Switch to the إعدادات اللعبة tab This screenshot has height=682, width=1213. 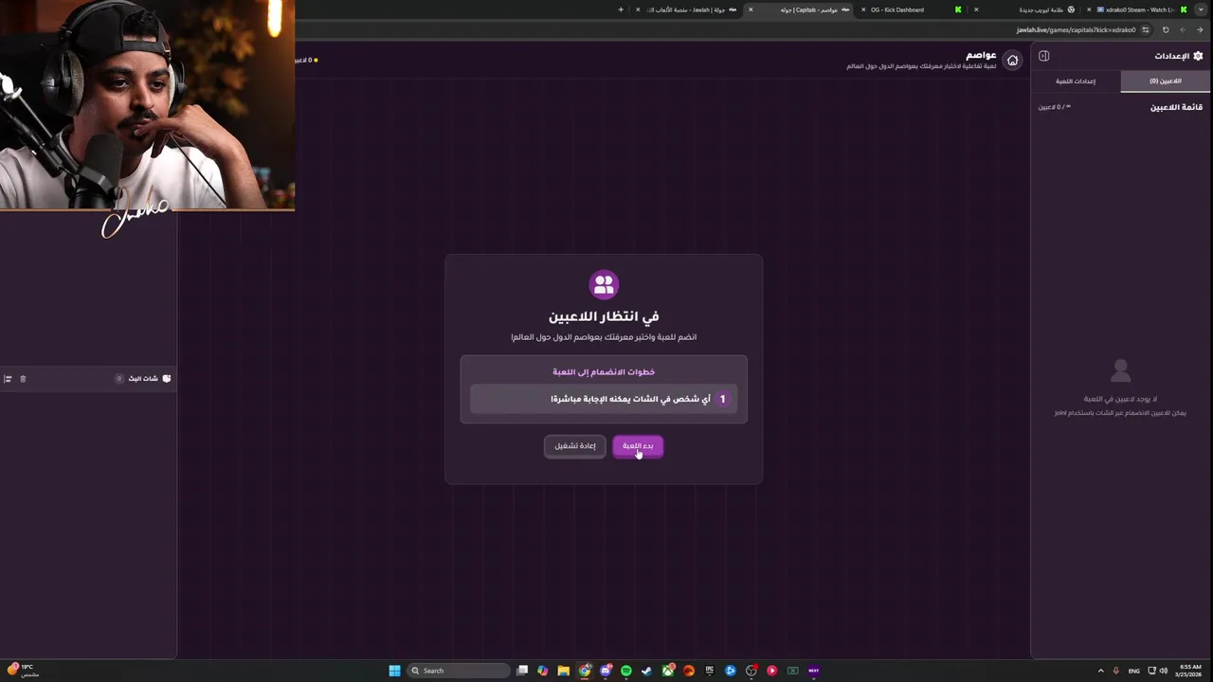coord(1076,81)
